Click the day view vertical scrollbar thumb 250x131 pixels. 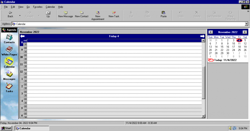click(203, 83)
